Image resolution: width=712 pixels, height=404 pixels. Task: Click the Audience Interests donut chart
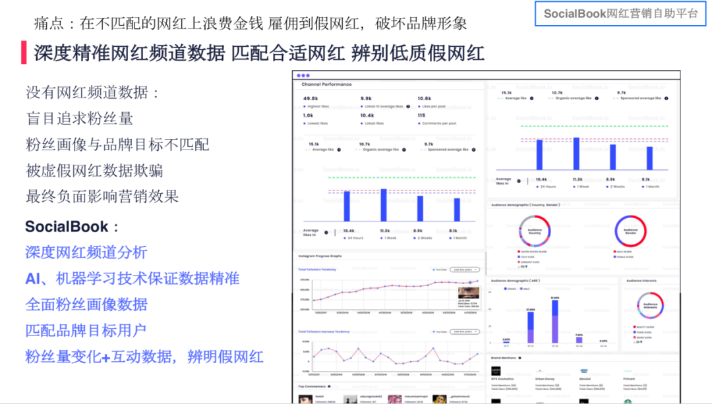click(650, 305)
